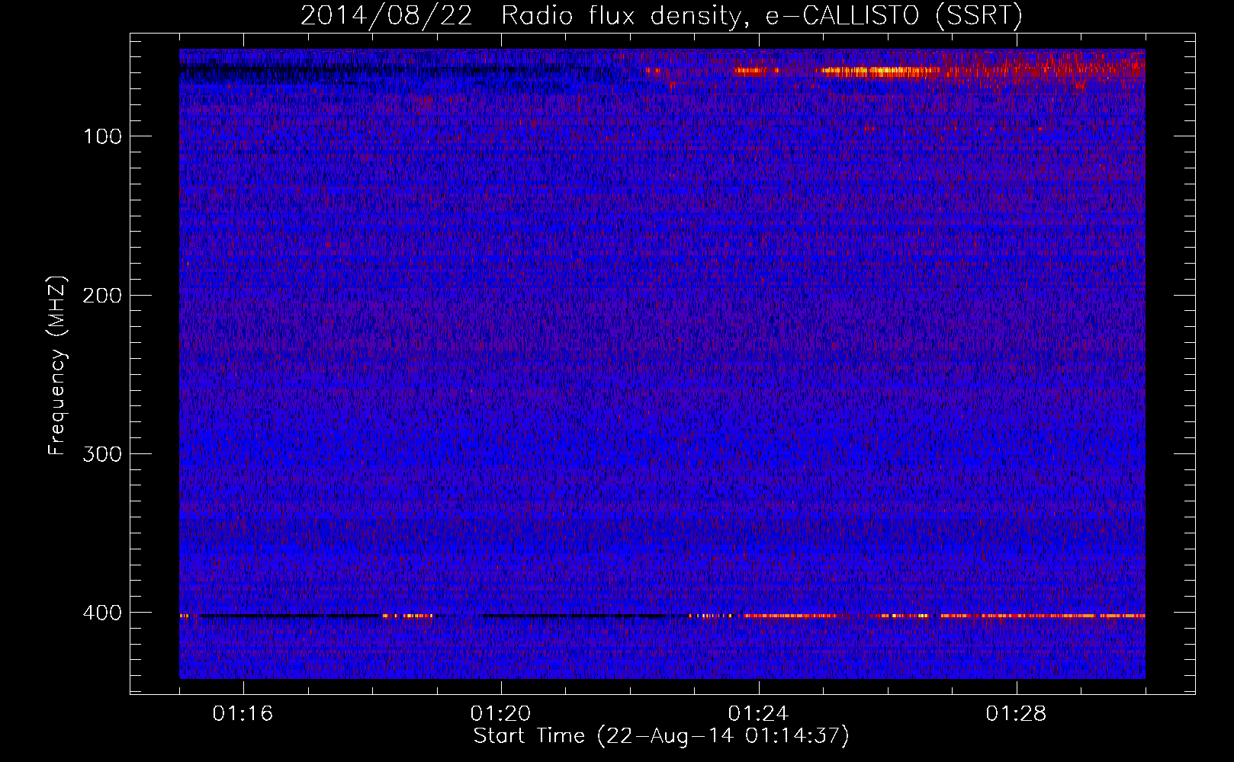Click the 400 frequency tick label
Viewport: 1234px width, 762px height.
pyautogui.click(x=102, y=613)
